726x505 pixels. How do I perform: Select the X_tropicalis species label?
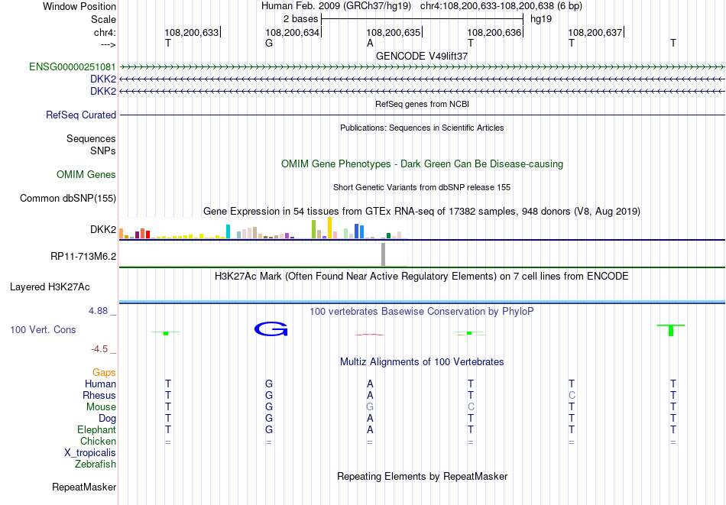pos(90,453)
